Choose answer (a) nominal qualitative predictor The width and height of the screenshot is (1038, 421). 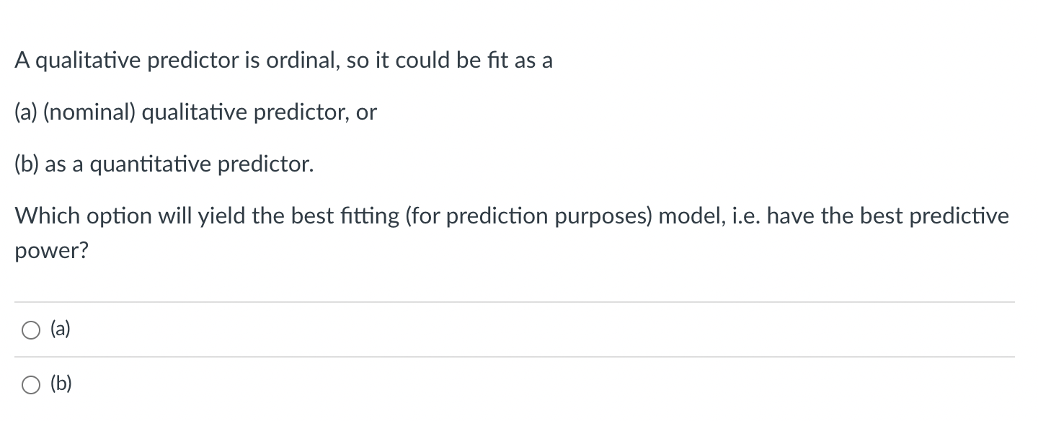point(30,329)
